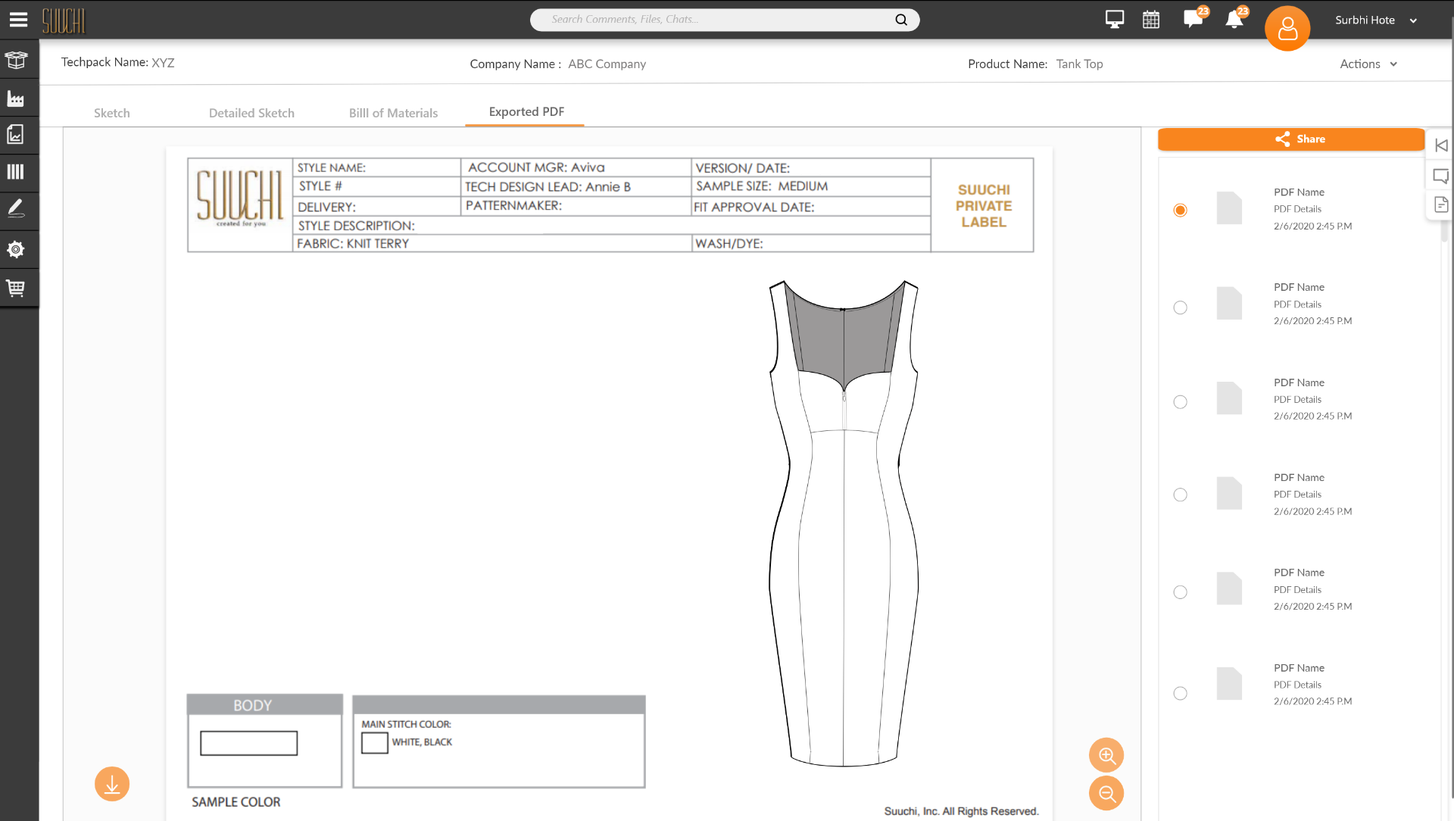This screenshot has height=821, width=1454.
Task: Zoom out on the PDF preview
Action: pos(1106,793)
